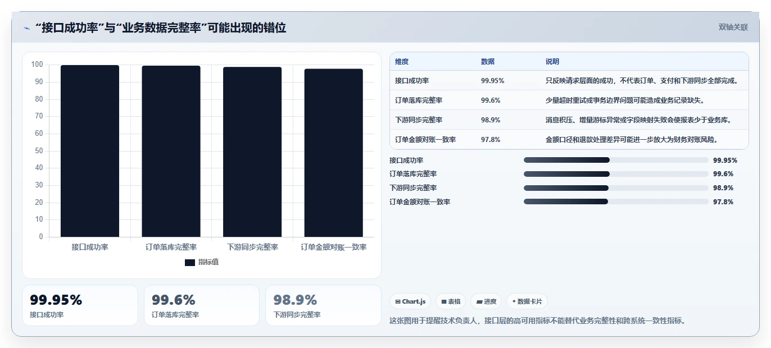Image resolution: width=771 pixels, height=348 pixels.
Task: Click the 99.95% progress value
Action: point(725,161)
